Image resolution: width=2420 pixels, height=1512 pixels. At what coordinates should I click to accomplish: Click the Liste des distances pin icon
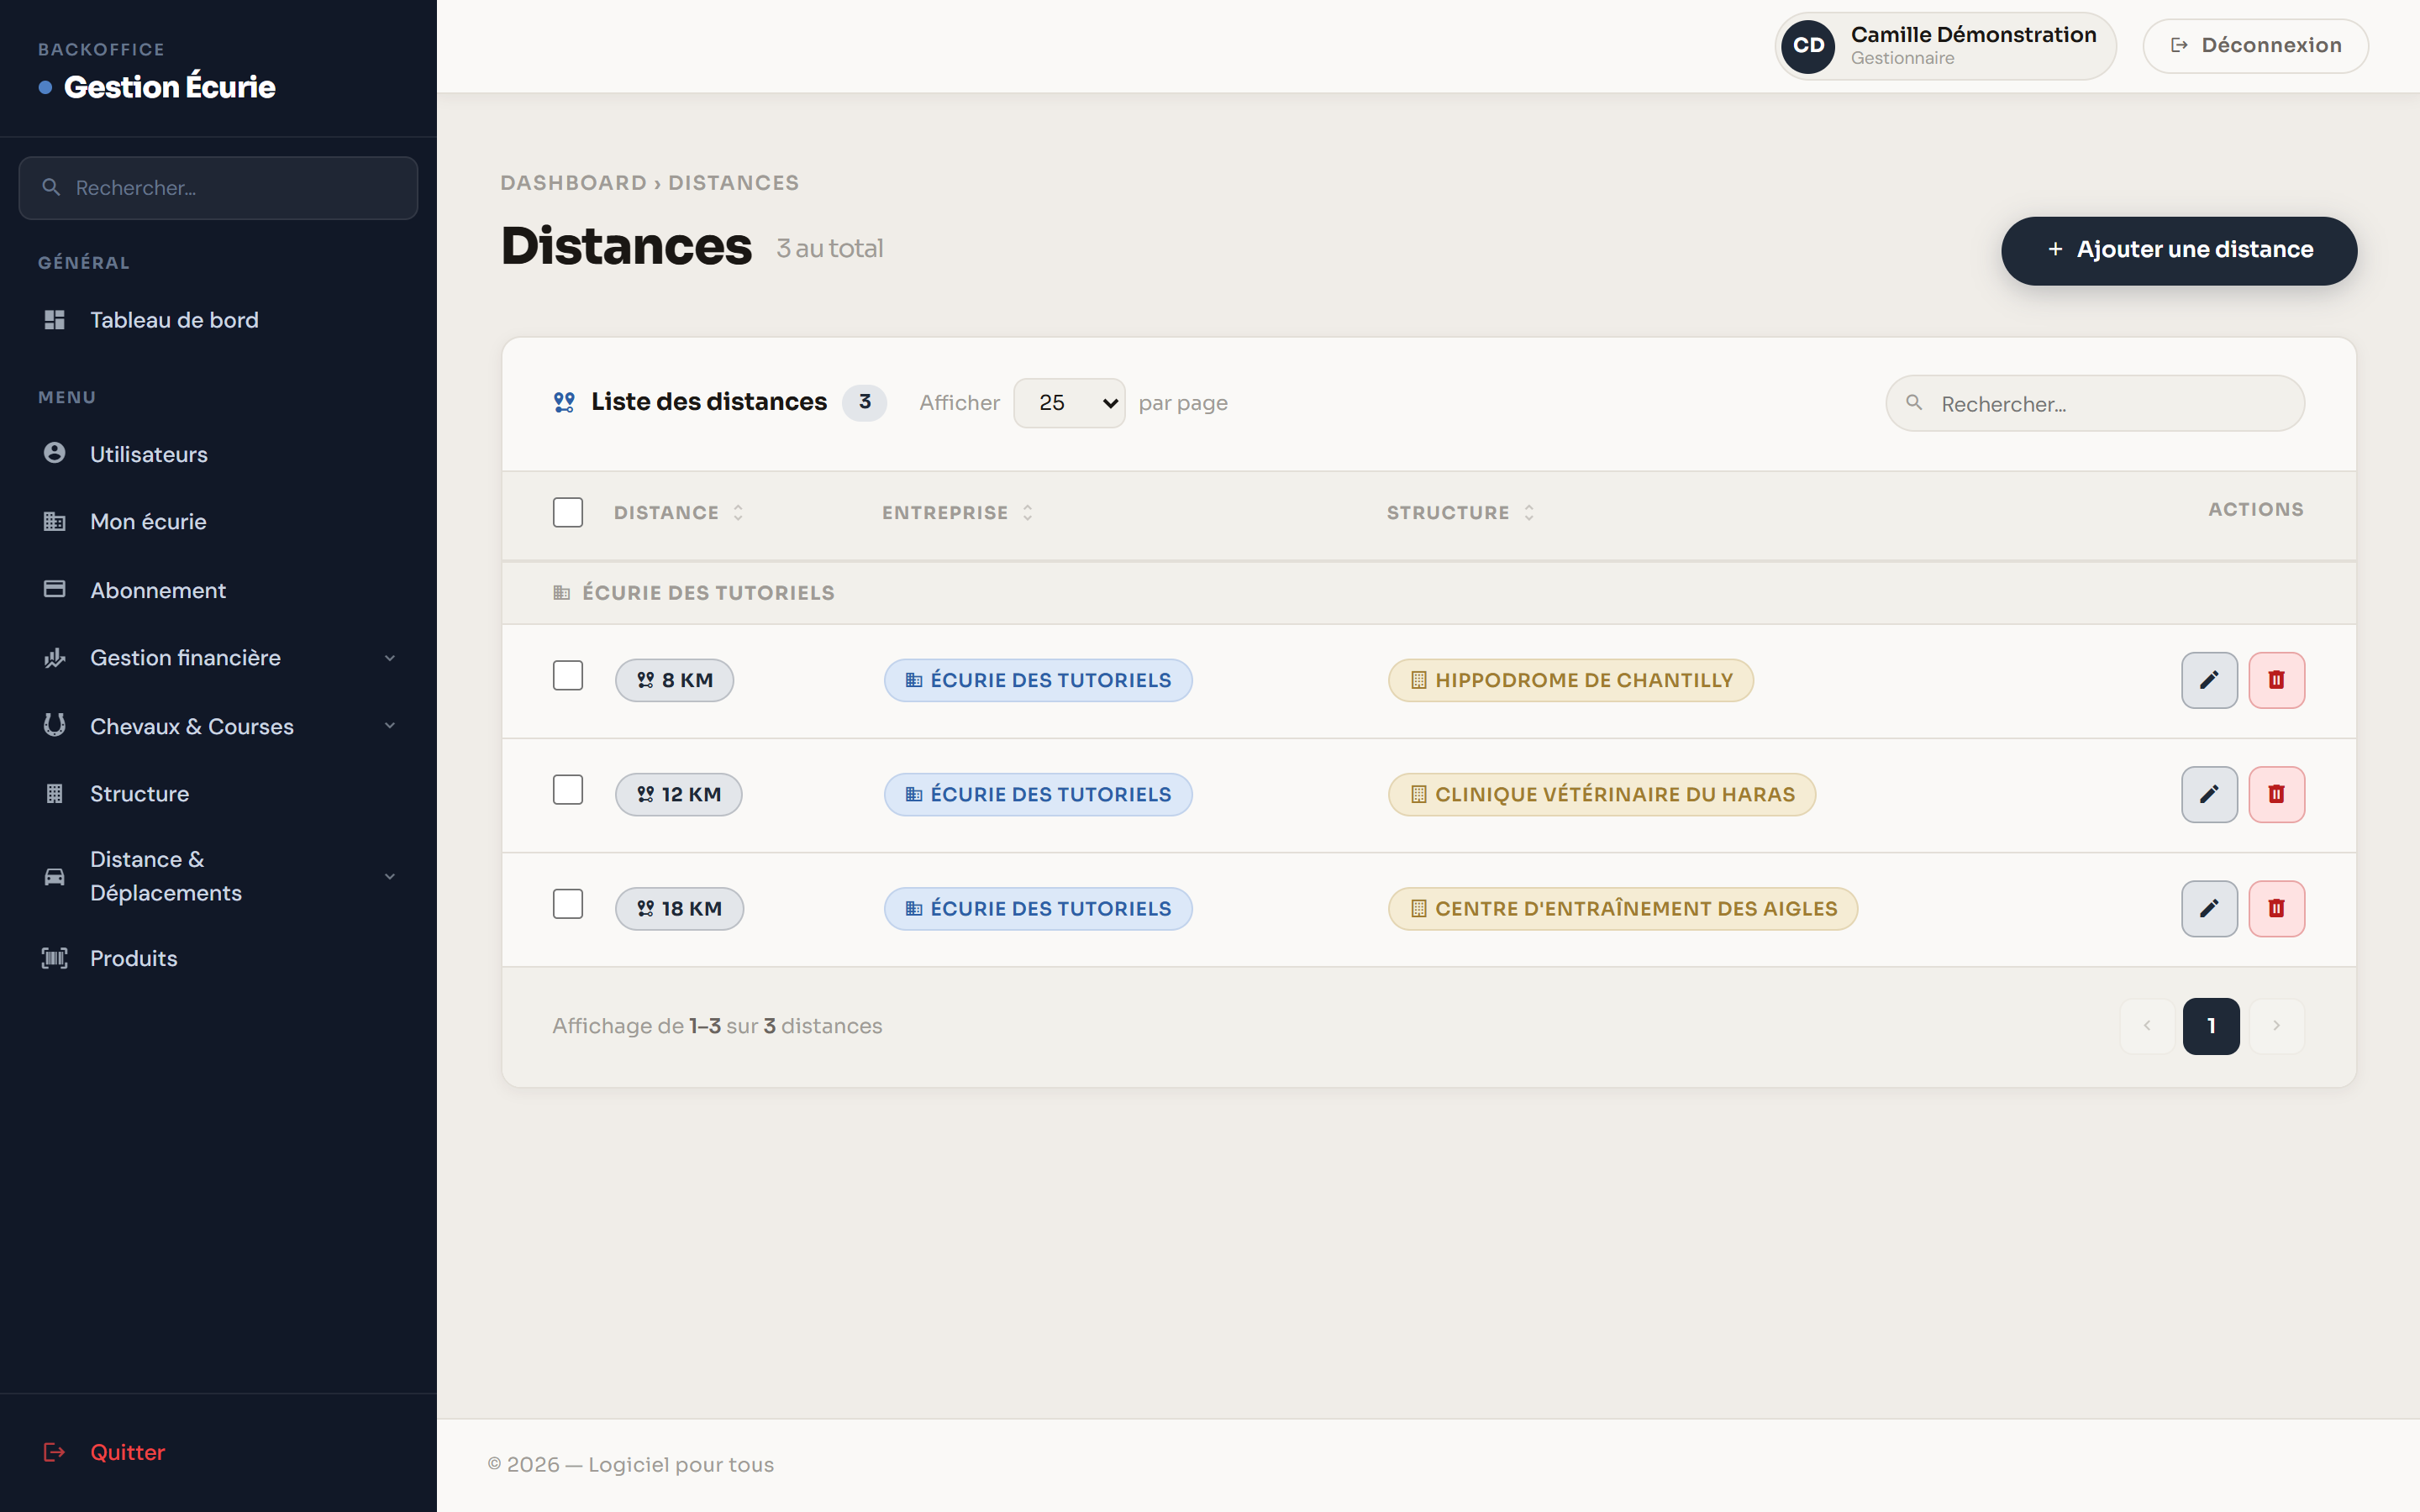click(x=564, y=402)
